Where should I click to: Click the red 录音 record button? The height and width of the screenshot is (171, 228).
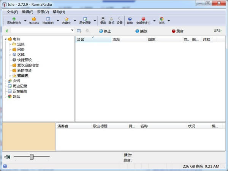click(177, 31)
